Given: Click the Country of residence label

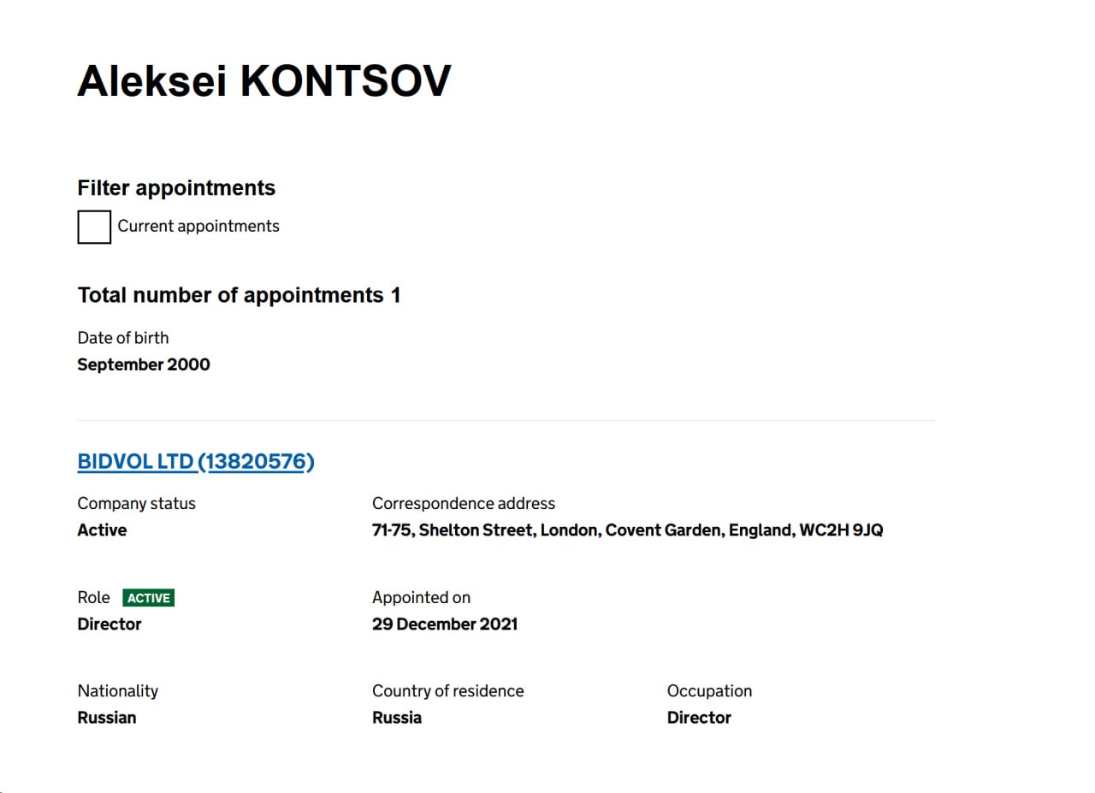Looking at the screenshot, I should coord(448,691).
